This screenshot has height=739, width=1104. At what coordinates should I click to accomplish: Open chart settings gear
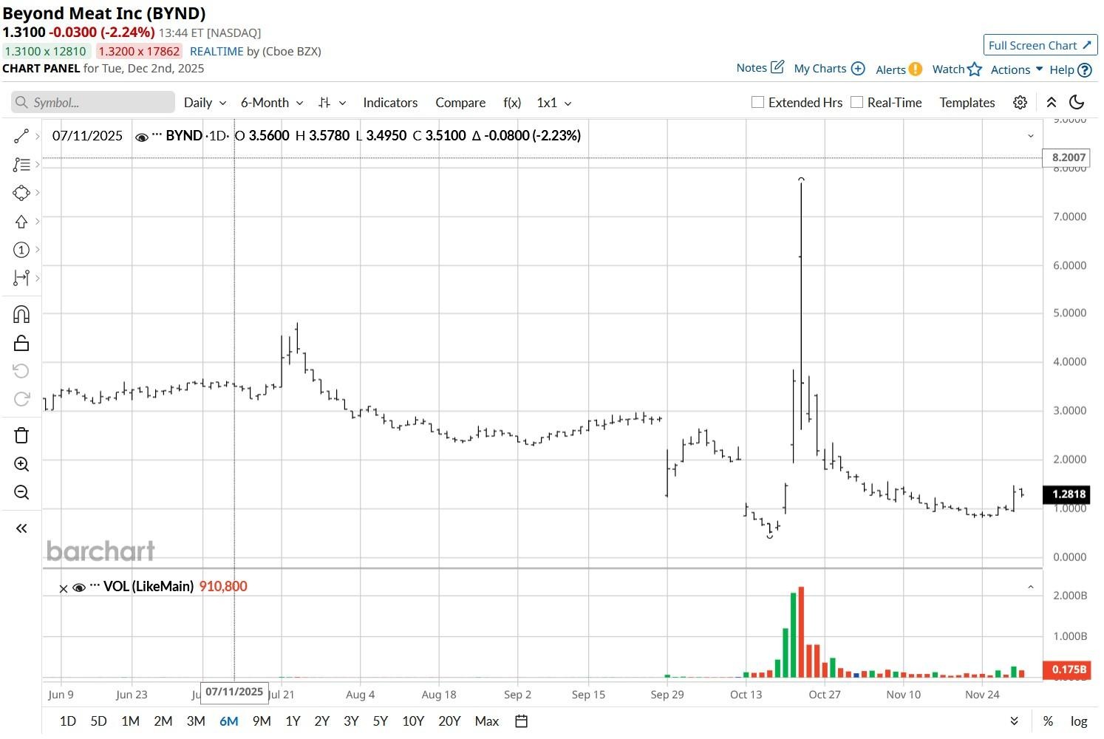pyautogui.click(x=1020, y=103)
